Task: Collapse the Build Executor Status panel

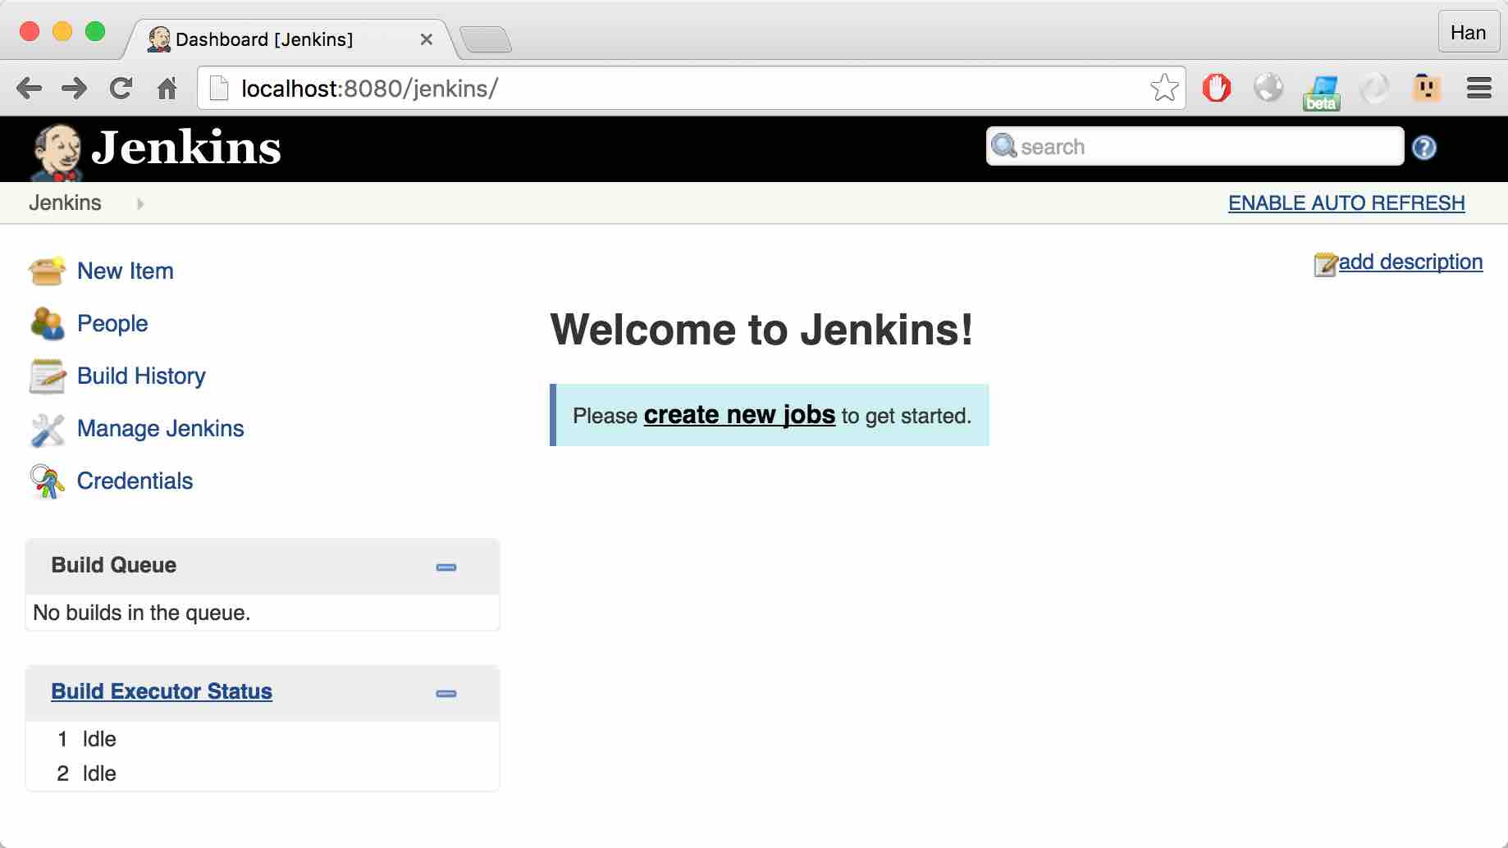Action: (x=446, y=693)
